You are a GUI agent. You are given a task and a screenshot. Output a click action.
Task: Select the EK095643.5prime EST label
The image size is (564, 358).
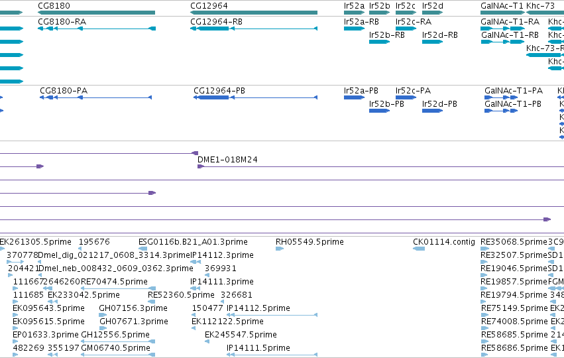(x=48, y=308)
